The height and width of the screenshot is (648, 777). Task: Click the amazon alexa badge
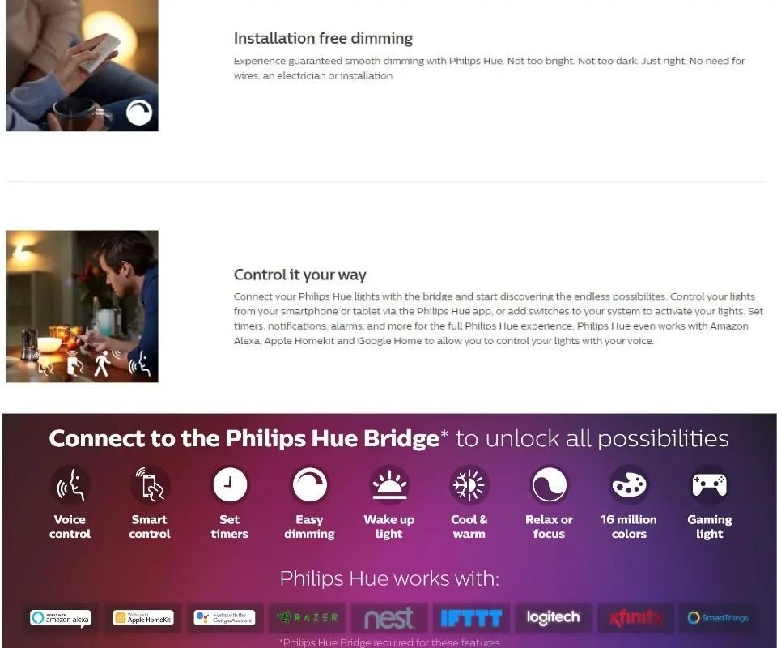[x=61, y=618]
